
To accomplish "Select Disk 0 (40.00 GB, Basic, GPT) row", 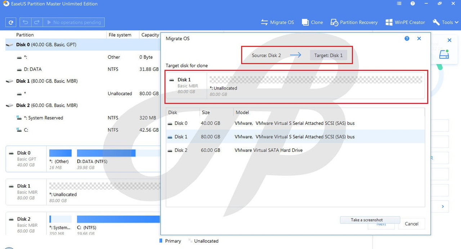I will click(82, 45).
